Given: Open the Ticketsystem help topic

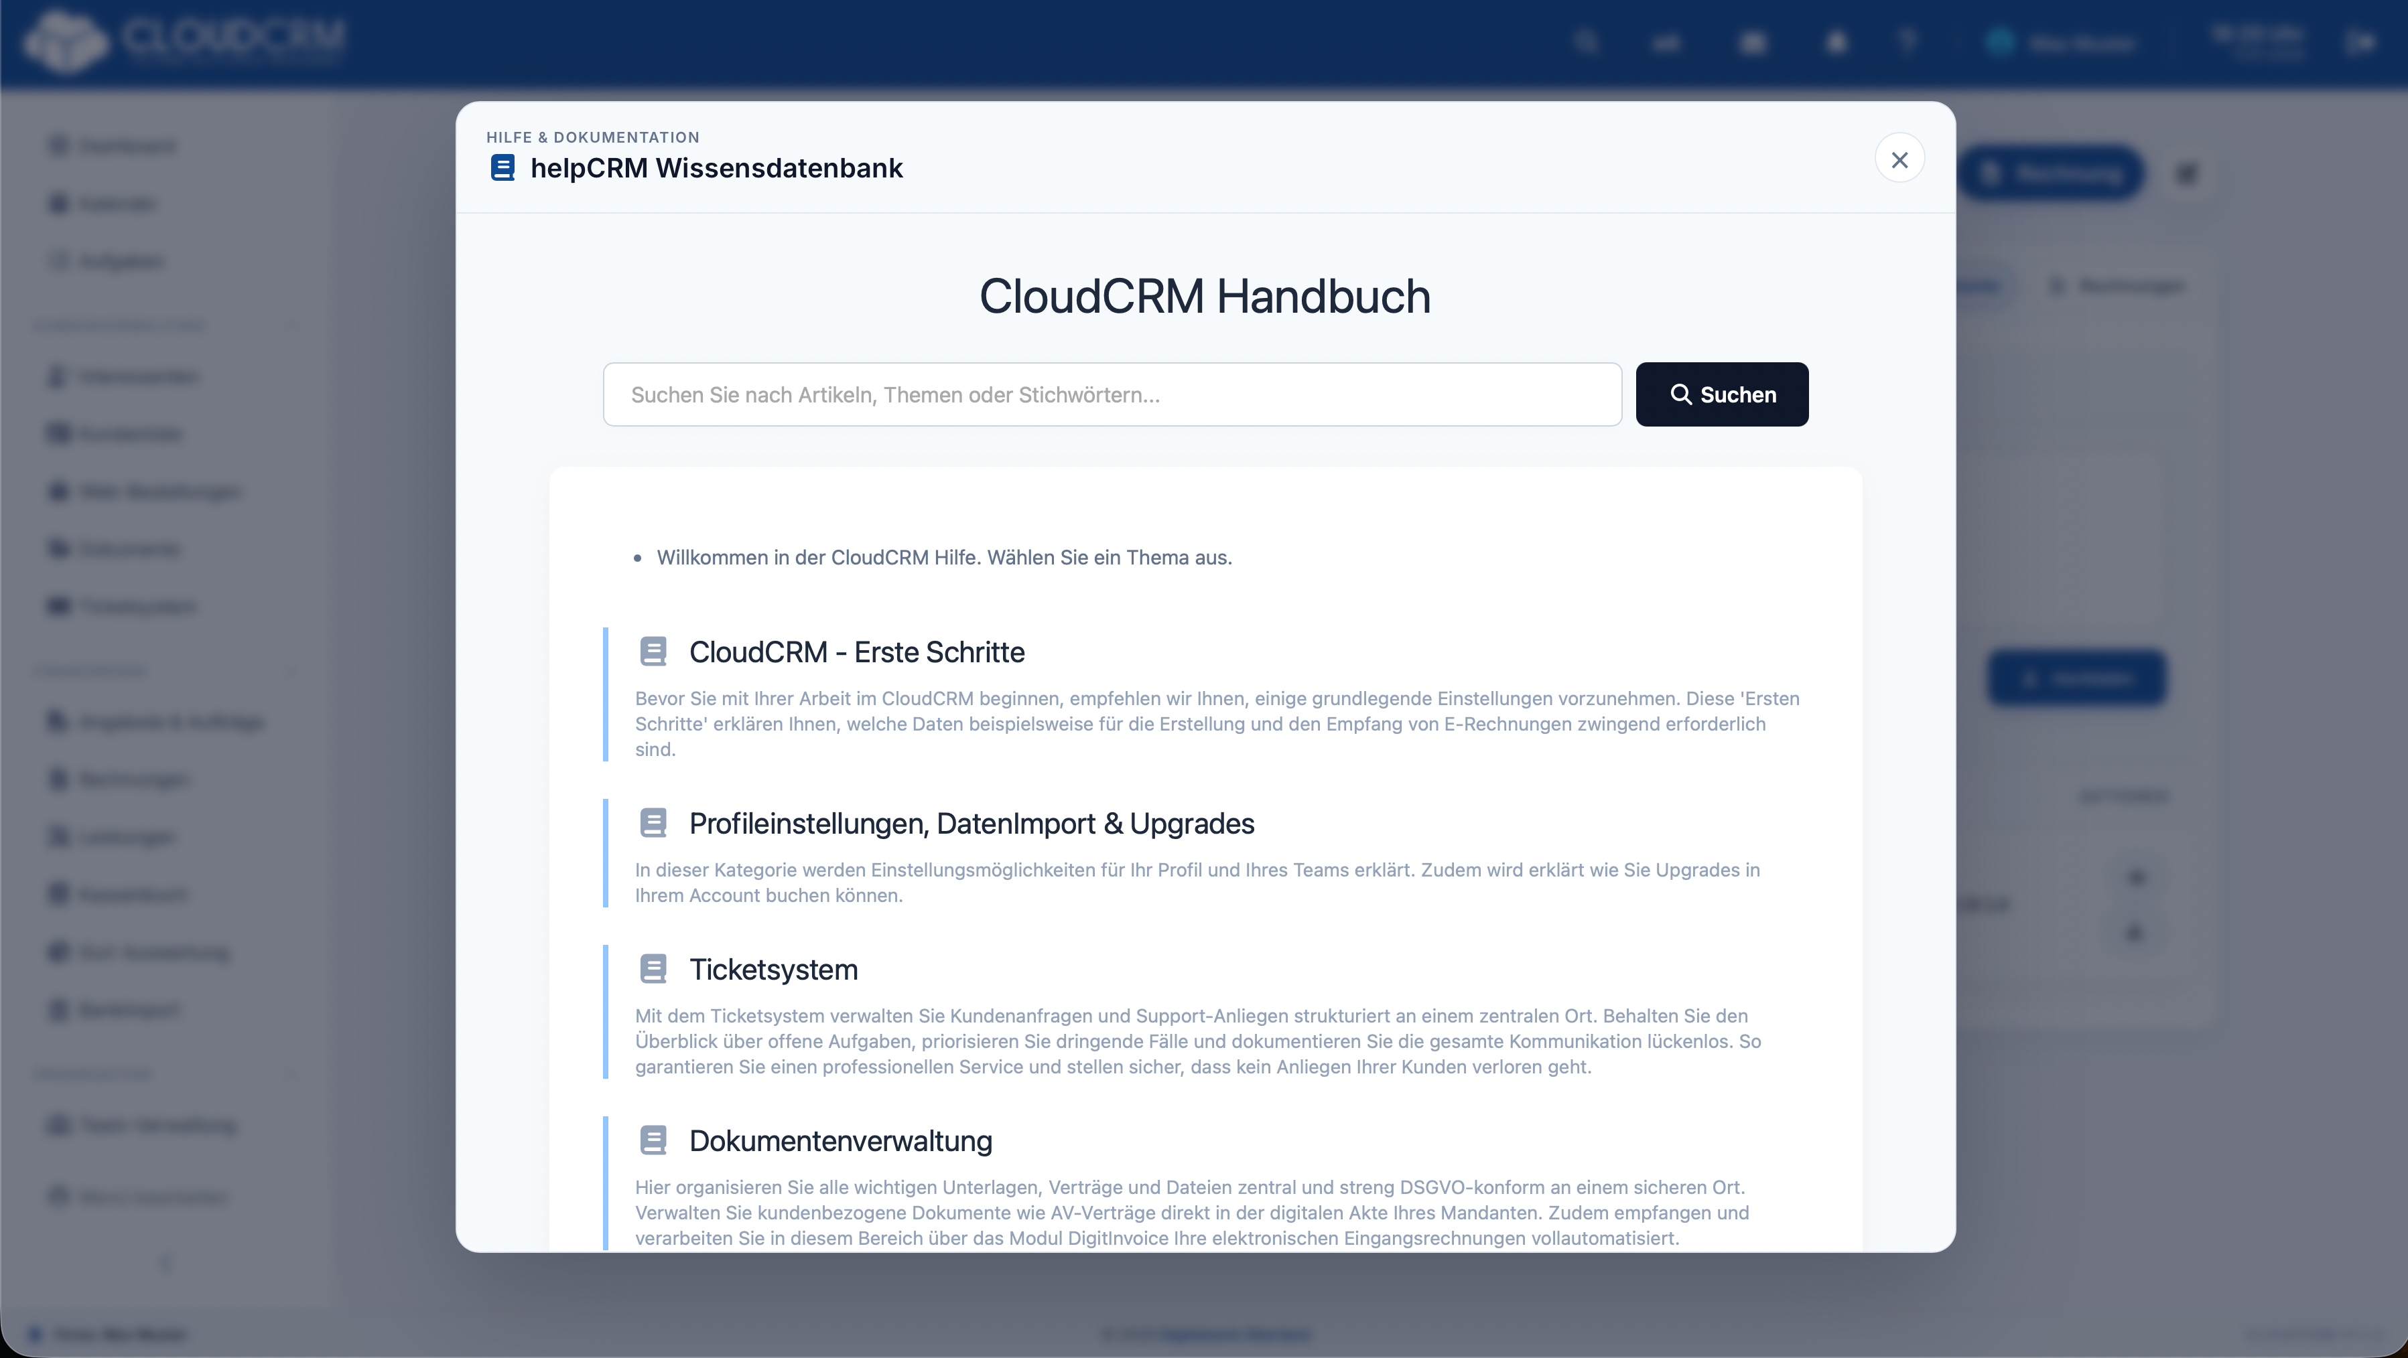Looking at the screenshot, I should pyautogui.click(x=773, y=970).
